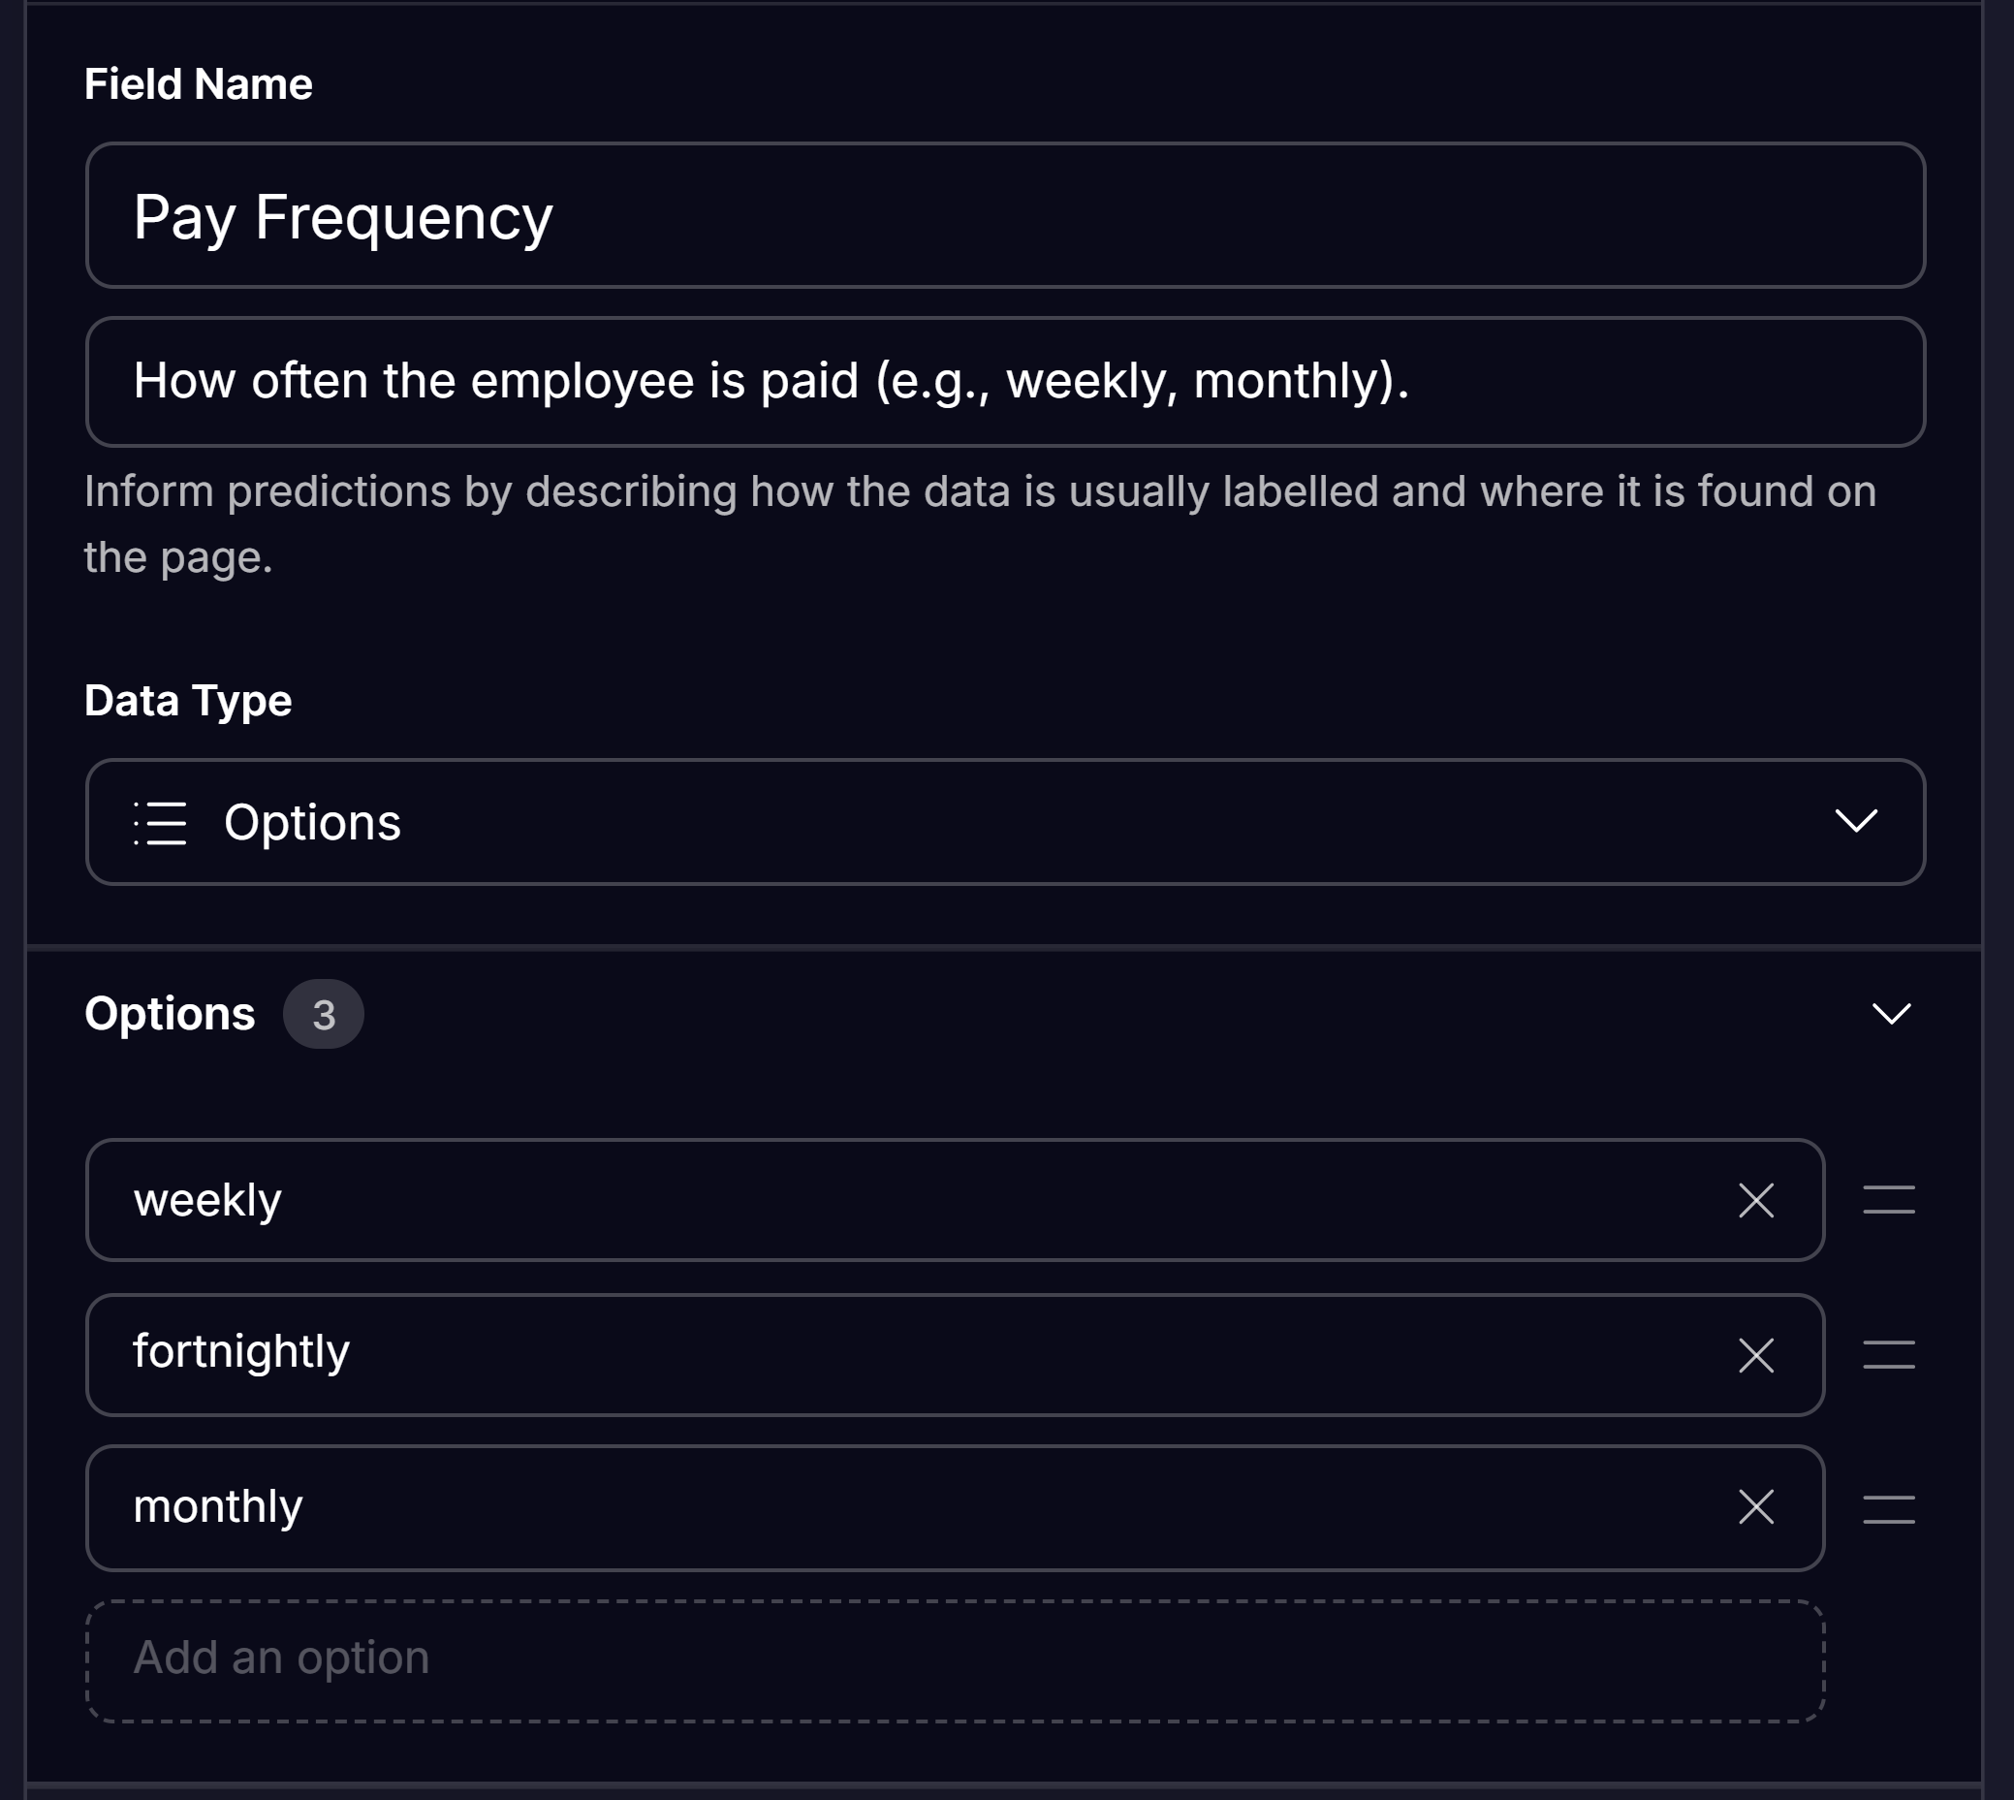Select the weekly option text box
This screenshot has width=2014, height=1800.
890,1201
